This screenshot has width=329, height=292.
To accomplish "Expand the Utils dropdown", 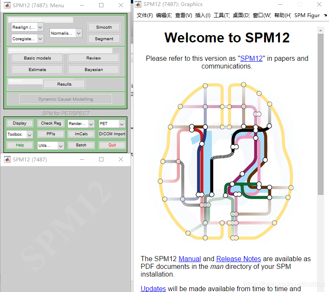I will [51, 146].
